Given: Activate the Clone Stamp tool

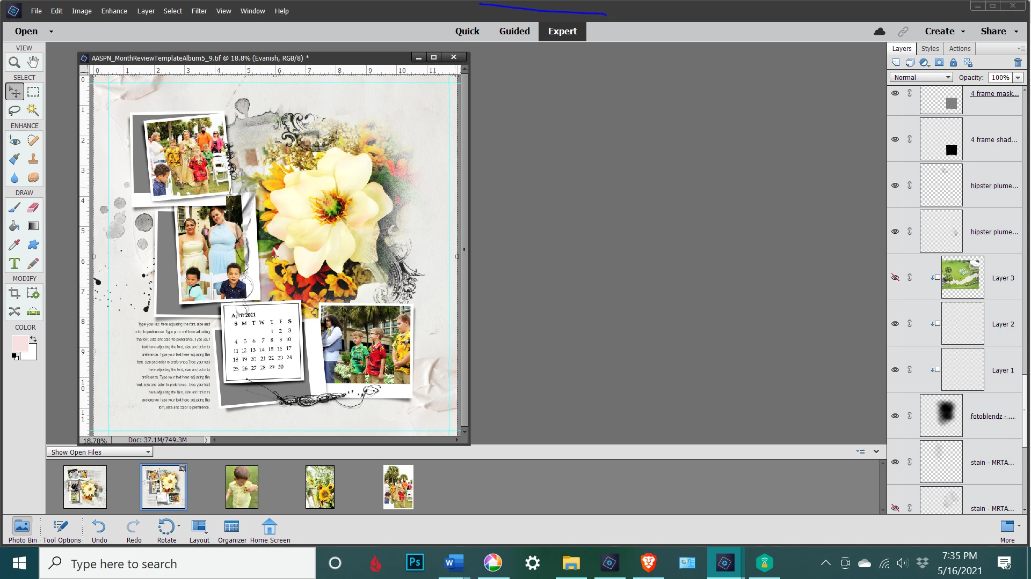Looking at the screenshot, I should 33,159.
